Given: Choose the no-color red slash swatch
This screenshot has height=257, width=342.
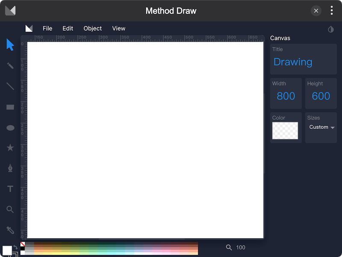Looking at the screenshot, I should point(23,244).
